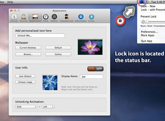165x121 pixels.
Task: Click the Prevent Lock slider knob
Action: pos(147,22)
